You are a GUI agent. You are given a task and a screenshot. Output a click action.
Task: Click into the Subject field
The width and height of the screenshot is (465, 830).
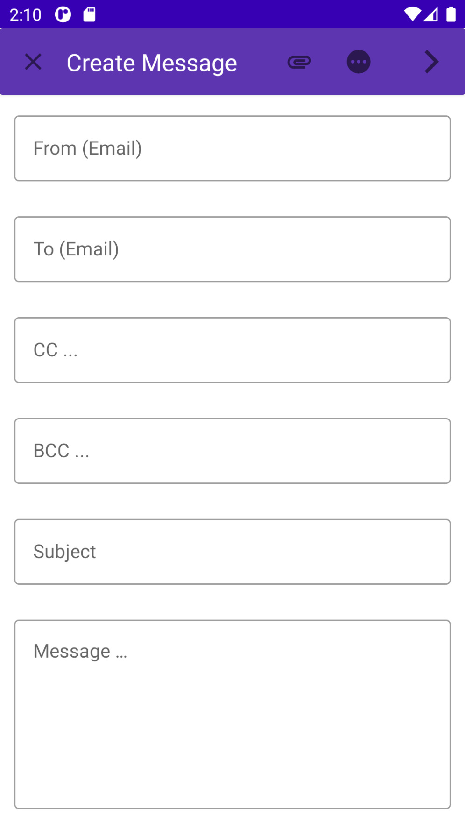[x=232, y=552]
